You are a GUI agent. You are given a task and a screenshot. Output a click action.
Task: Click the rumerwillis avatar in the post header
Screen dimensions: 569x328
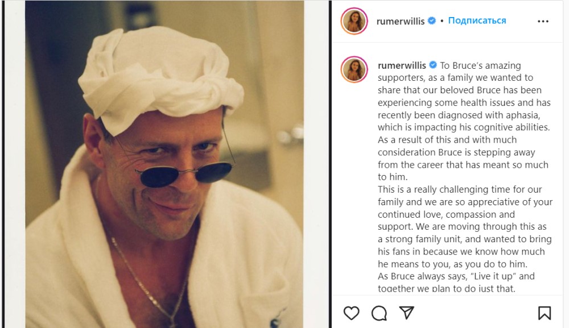coord(354,21)
